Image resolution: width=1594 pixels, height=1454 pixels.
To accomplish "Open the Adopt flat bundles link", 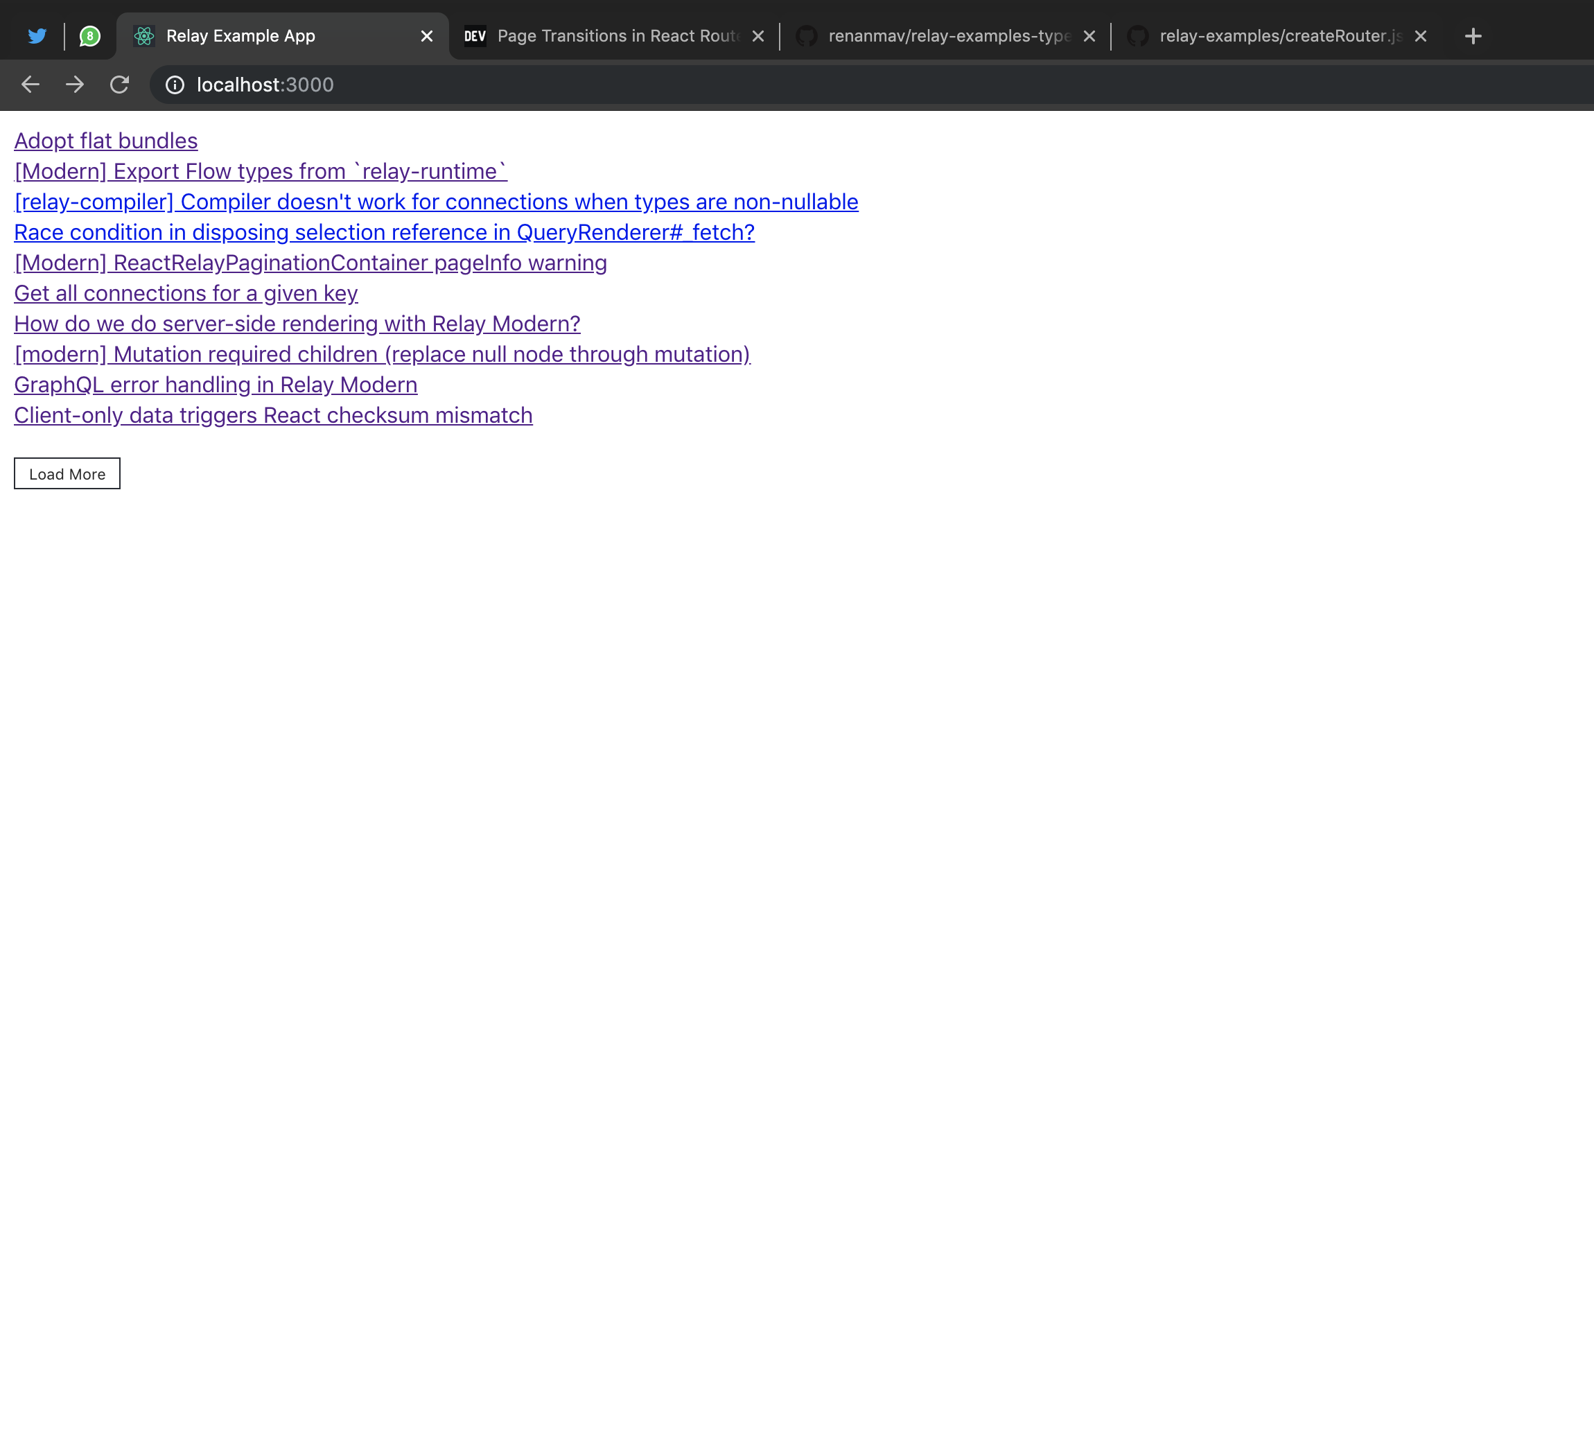I will coord(106,141).
